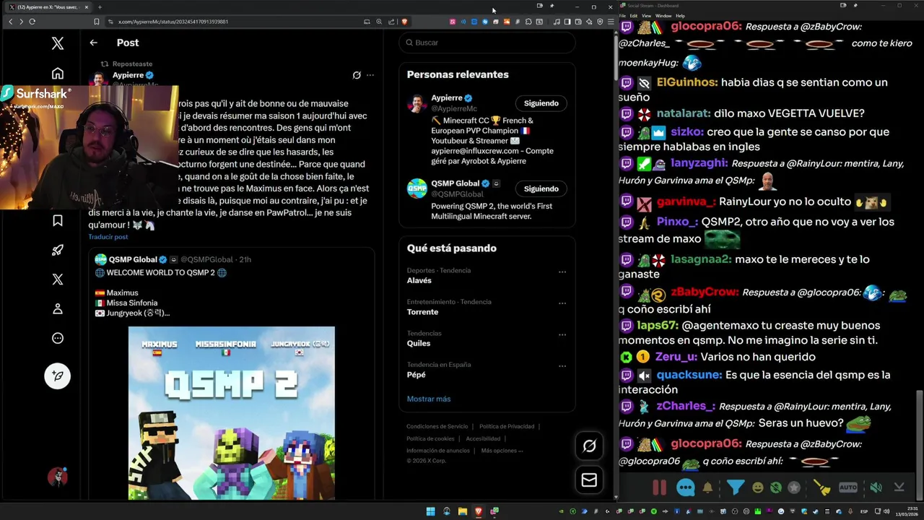Open the X home feed icon
924x520 pixels.
(x=58, y=74)
